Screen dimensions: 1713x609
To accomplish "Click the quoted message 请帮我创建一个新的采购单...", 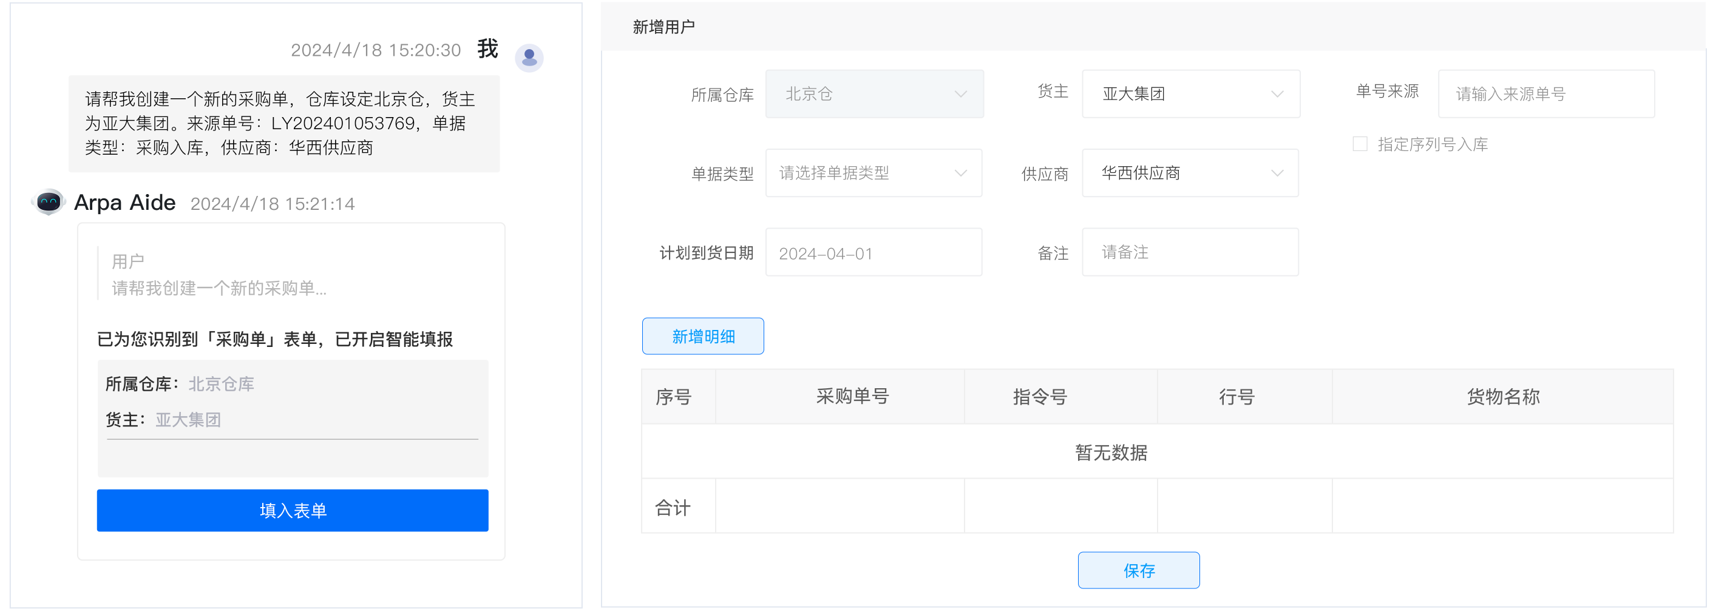I will coord(219,288).
